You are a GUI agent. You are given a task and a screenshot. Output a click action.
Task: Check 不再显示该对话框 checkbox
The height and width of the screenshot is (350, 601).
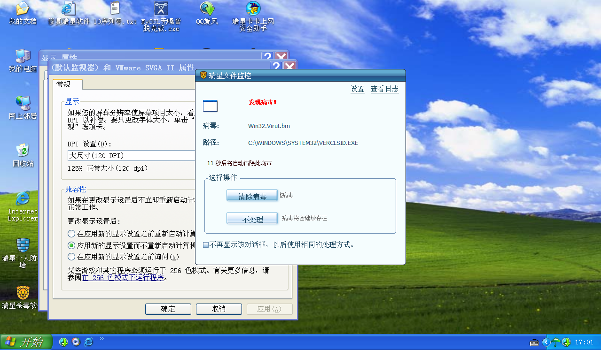pyautogui.click(x=206, y=245)
